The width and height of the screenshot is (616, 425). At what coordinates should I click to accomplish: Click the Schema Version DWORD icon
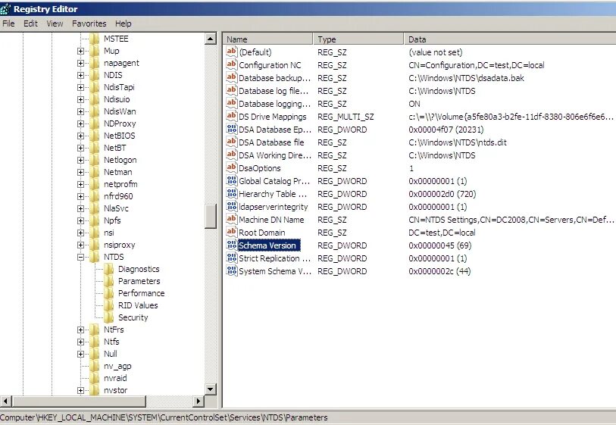232,245
